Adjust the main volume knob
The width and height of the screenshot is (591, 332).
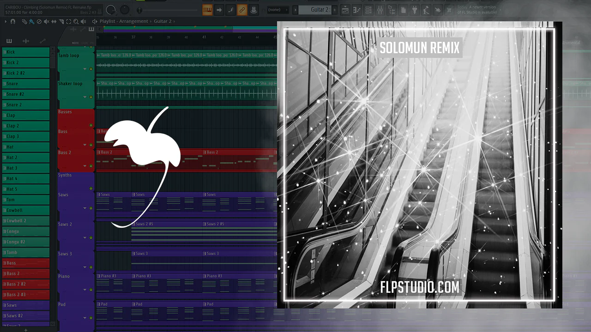coord(111,10)
